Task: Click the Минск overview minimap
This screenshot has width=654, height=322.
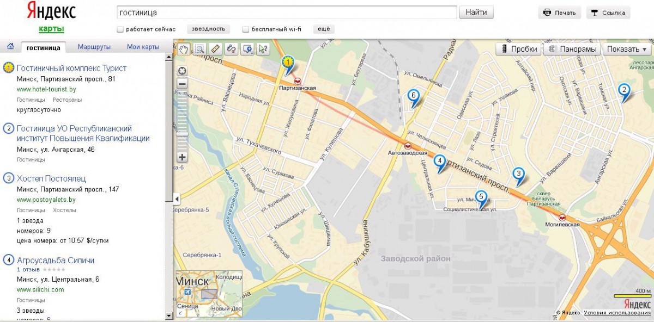Action: pyautogui.click(x=209, y=294)
